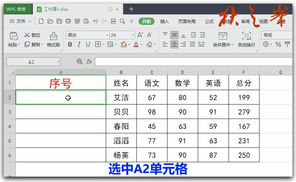Switch to the 公式 tab
This screenshot has width=296, height=182.
209,22
